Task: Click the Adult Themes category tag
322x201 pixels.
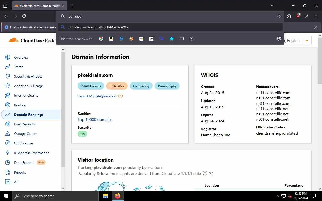Action: pyautogui.click(x=91, y=86)
